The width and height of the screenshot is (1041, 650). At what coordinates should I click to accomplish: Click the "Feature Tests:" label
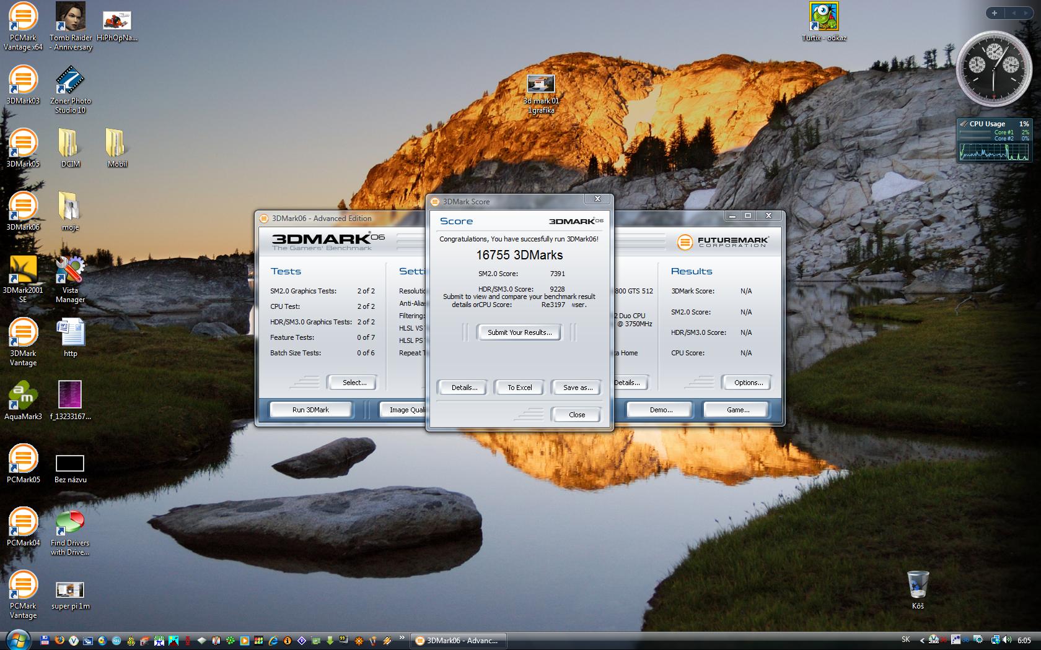(292, 337)
